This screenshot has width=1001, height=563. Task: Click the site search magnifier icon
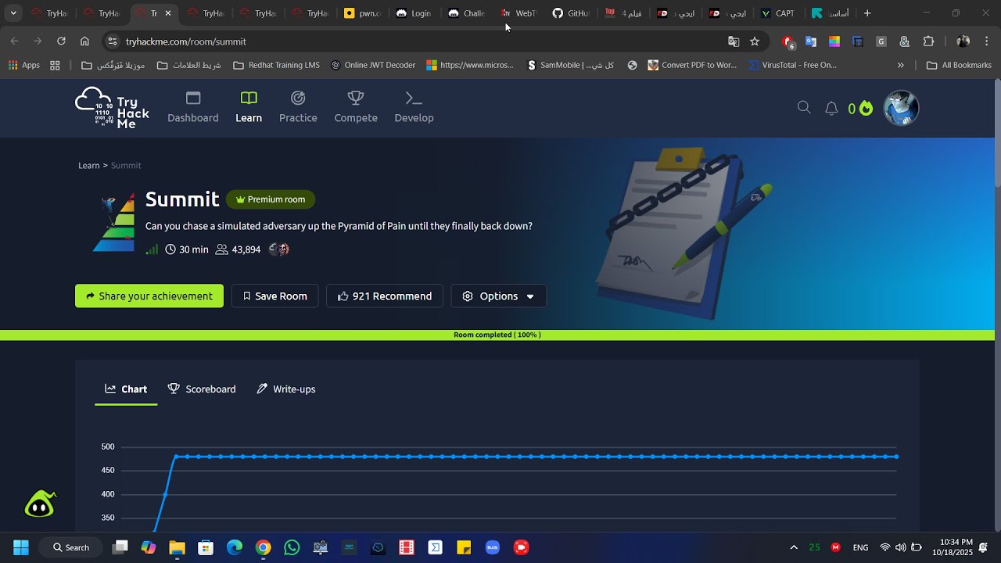tap(804, 108)
